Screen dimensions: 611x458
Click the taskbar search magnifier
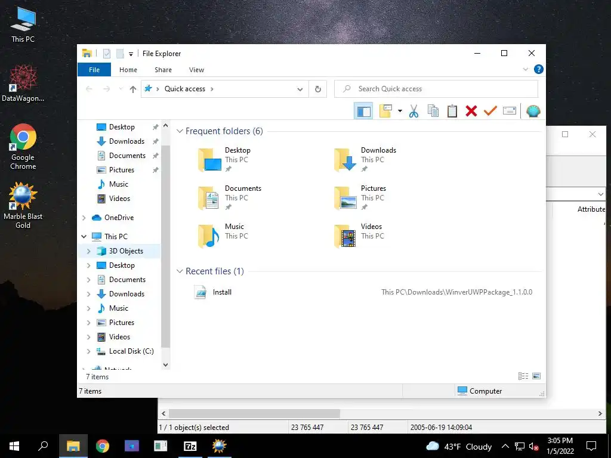point(43,446)
